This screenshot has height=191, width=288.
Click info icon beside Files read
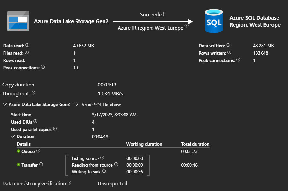27,52
